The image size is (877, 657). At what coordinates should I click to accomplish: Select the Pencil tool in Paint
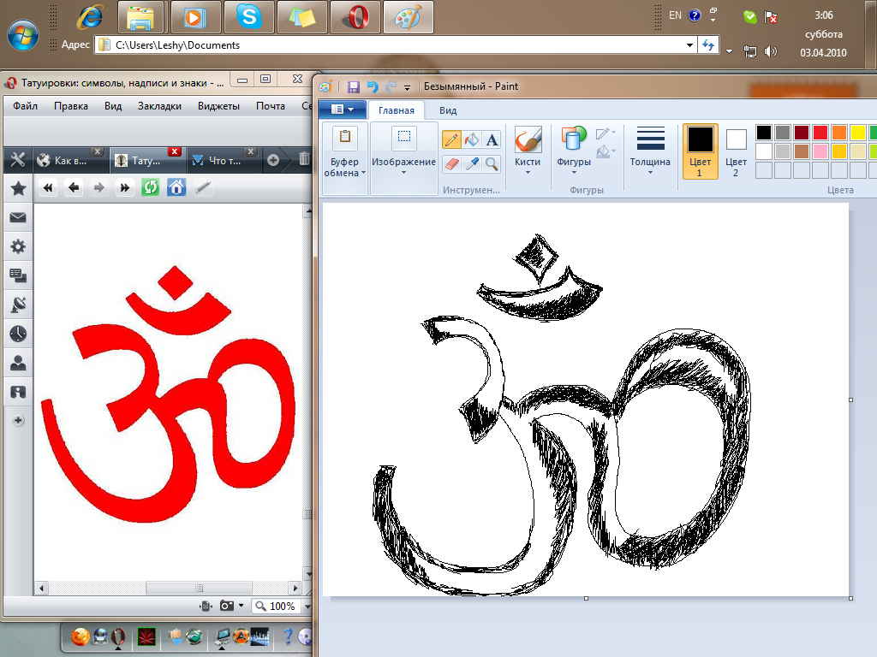[x=451, y=139]
